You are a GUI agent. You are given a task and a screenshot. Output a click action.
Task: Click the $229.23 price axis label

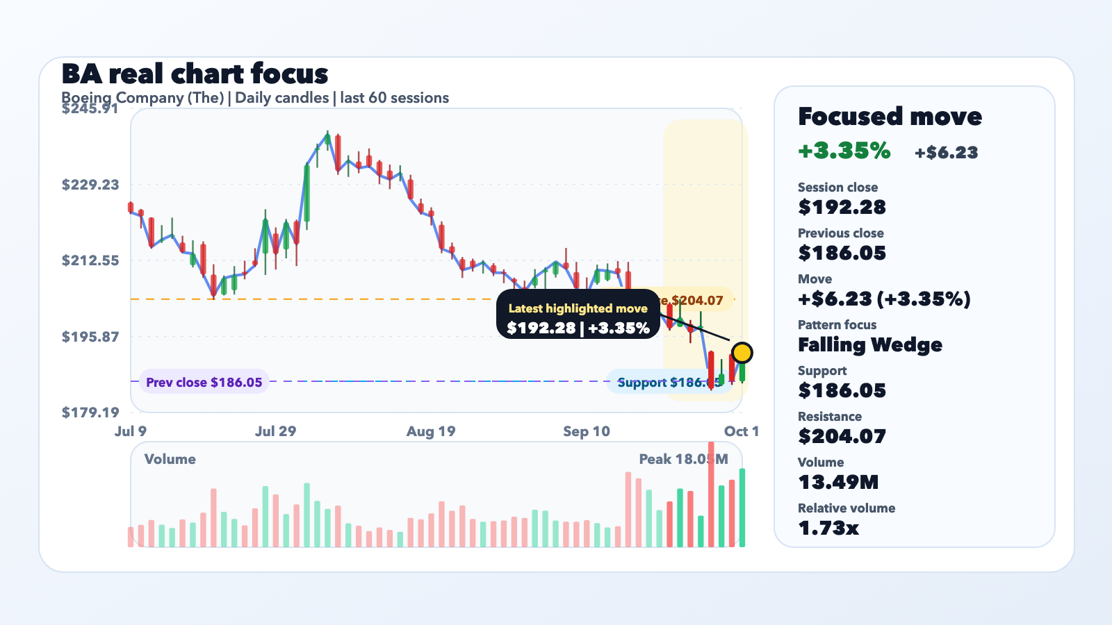pyautogui.click(x=90, y=185)
